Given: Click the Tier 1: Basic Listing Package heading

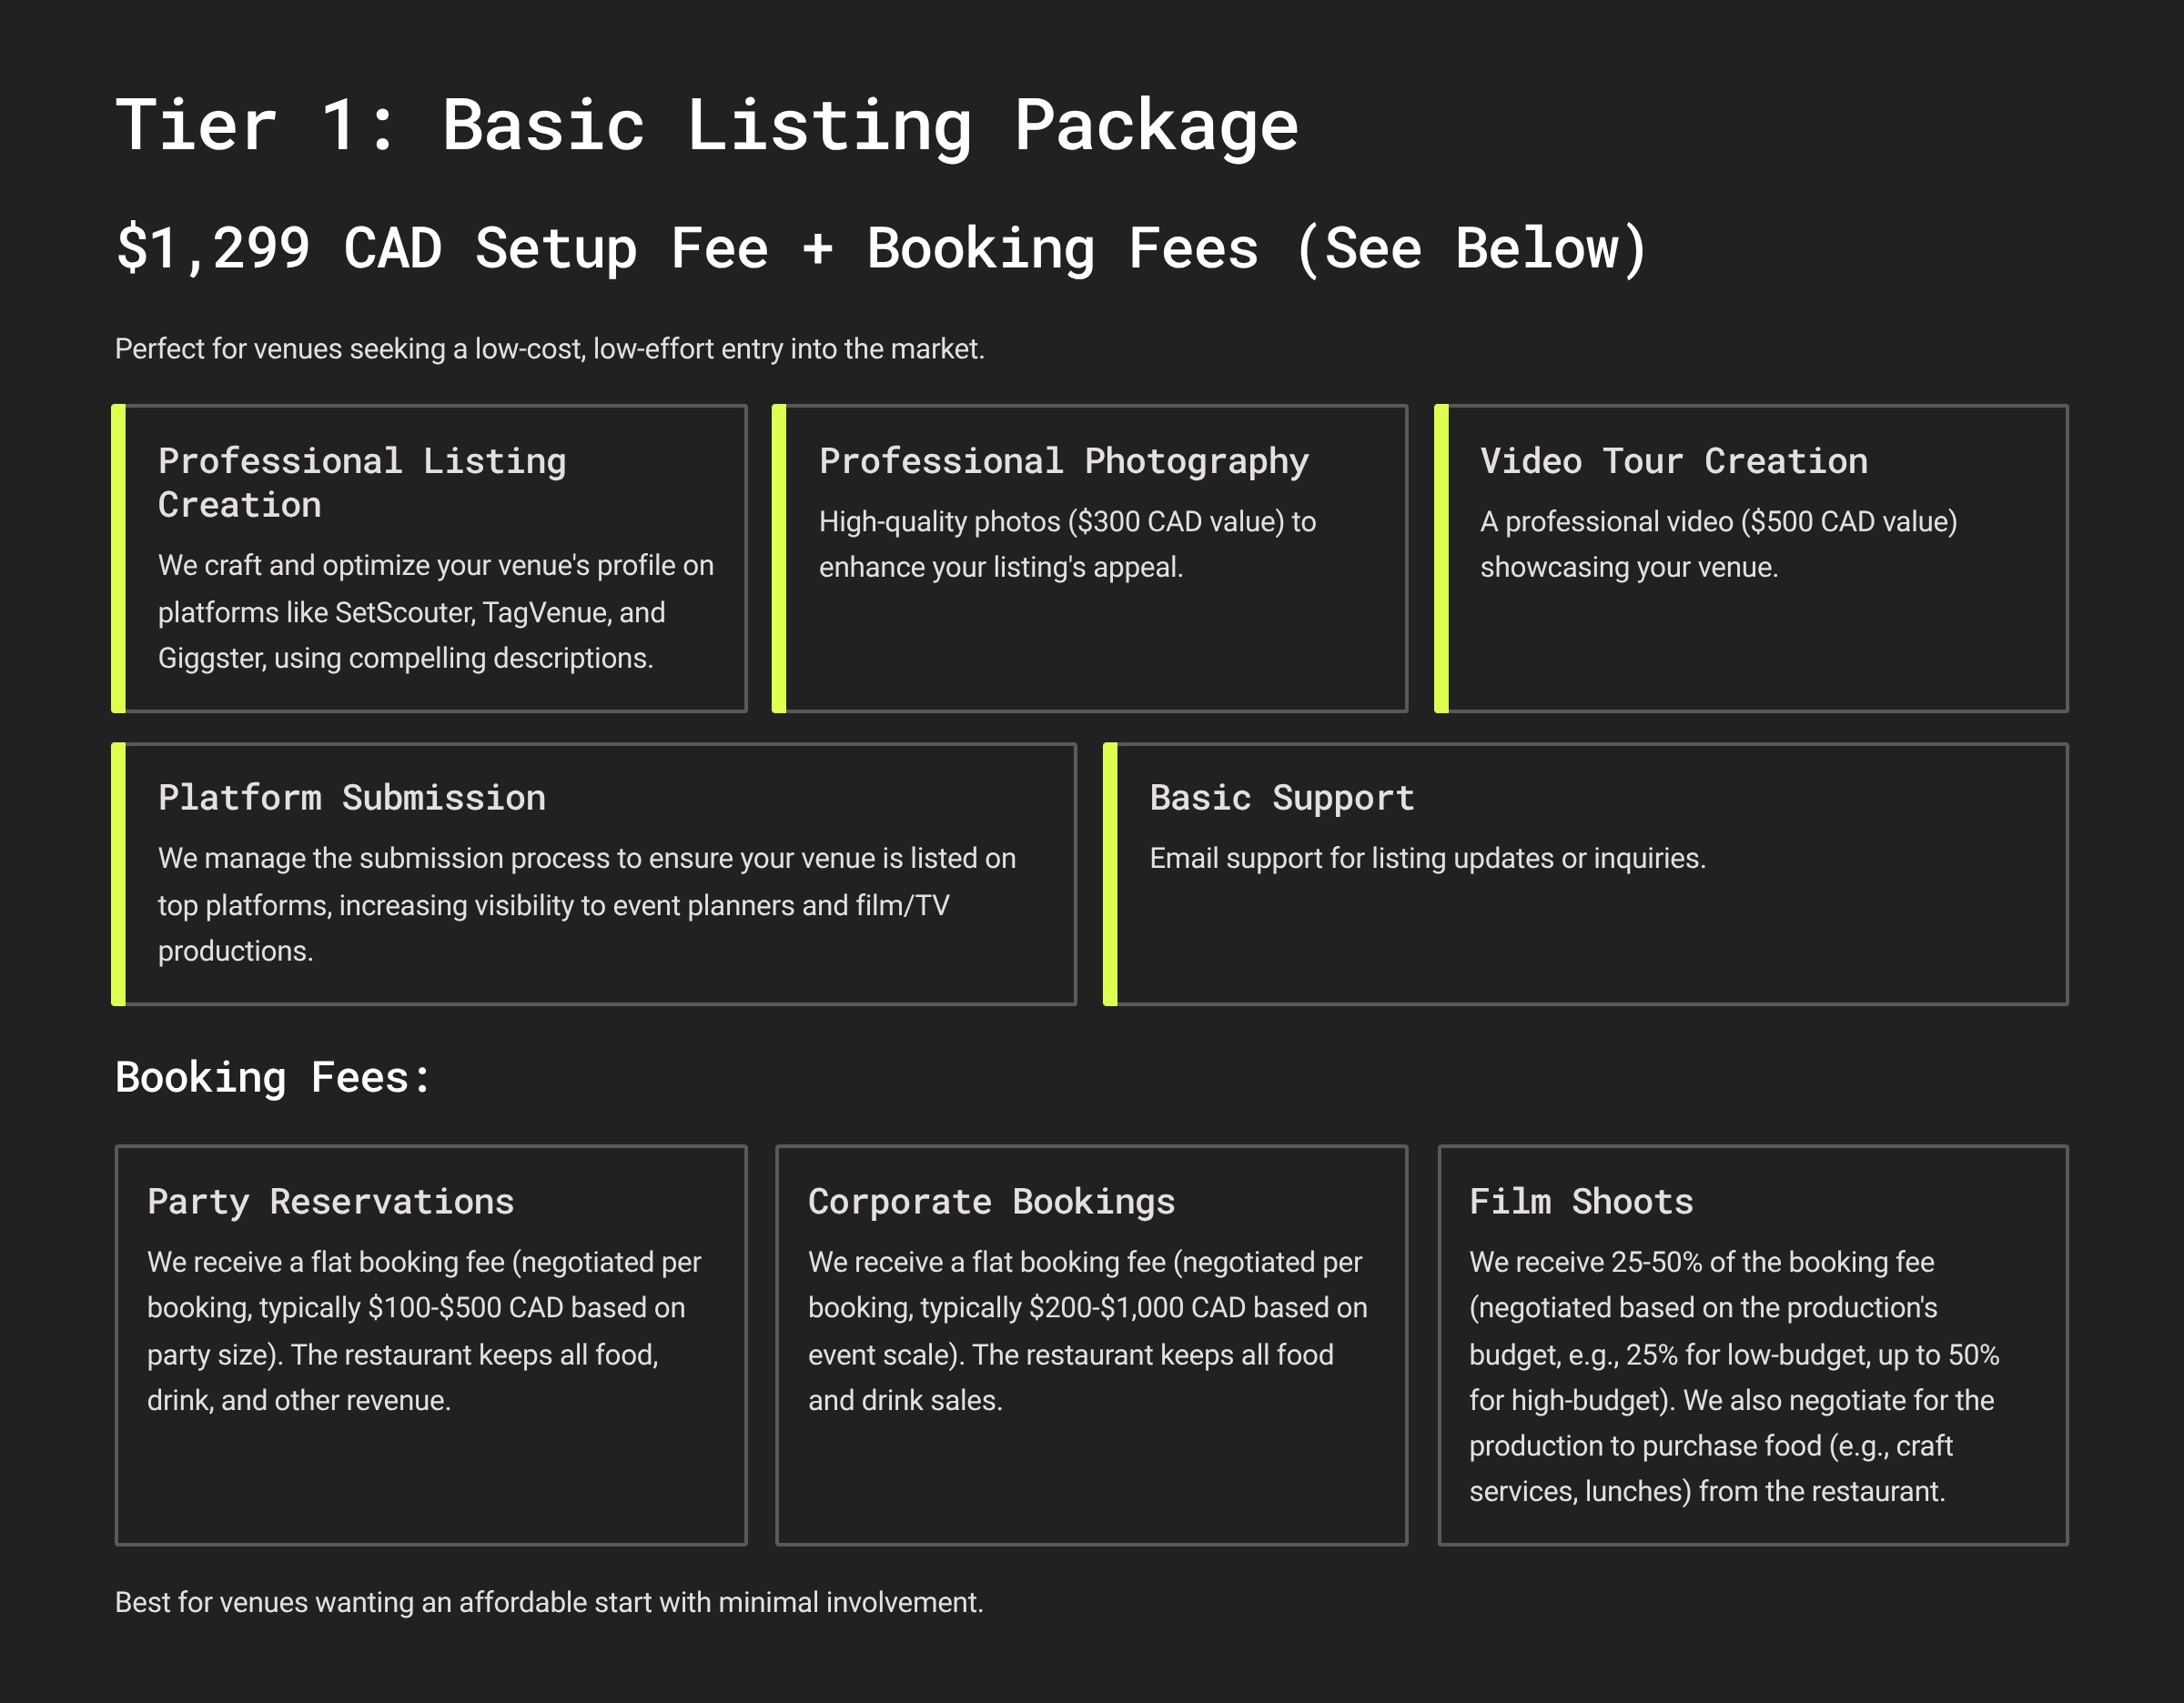Looking at the screenshot, I should click(x=706, y=126).
